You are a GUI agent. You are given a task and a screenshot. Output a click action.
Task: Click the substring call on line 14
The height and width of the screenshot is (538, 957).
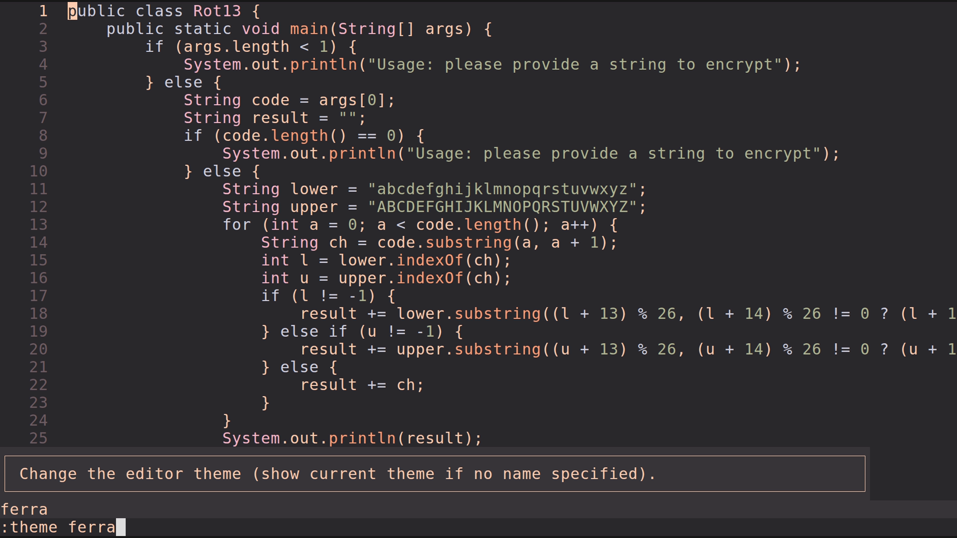(468, 243)
